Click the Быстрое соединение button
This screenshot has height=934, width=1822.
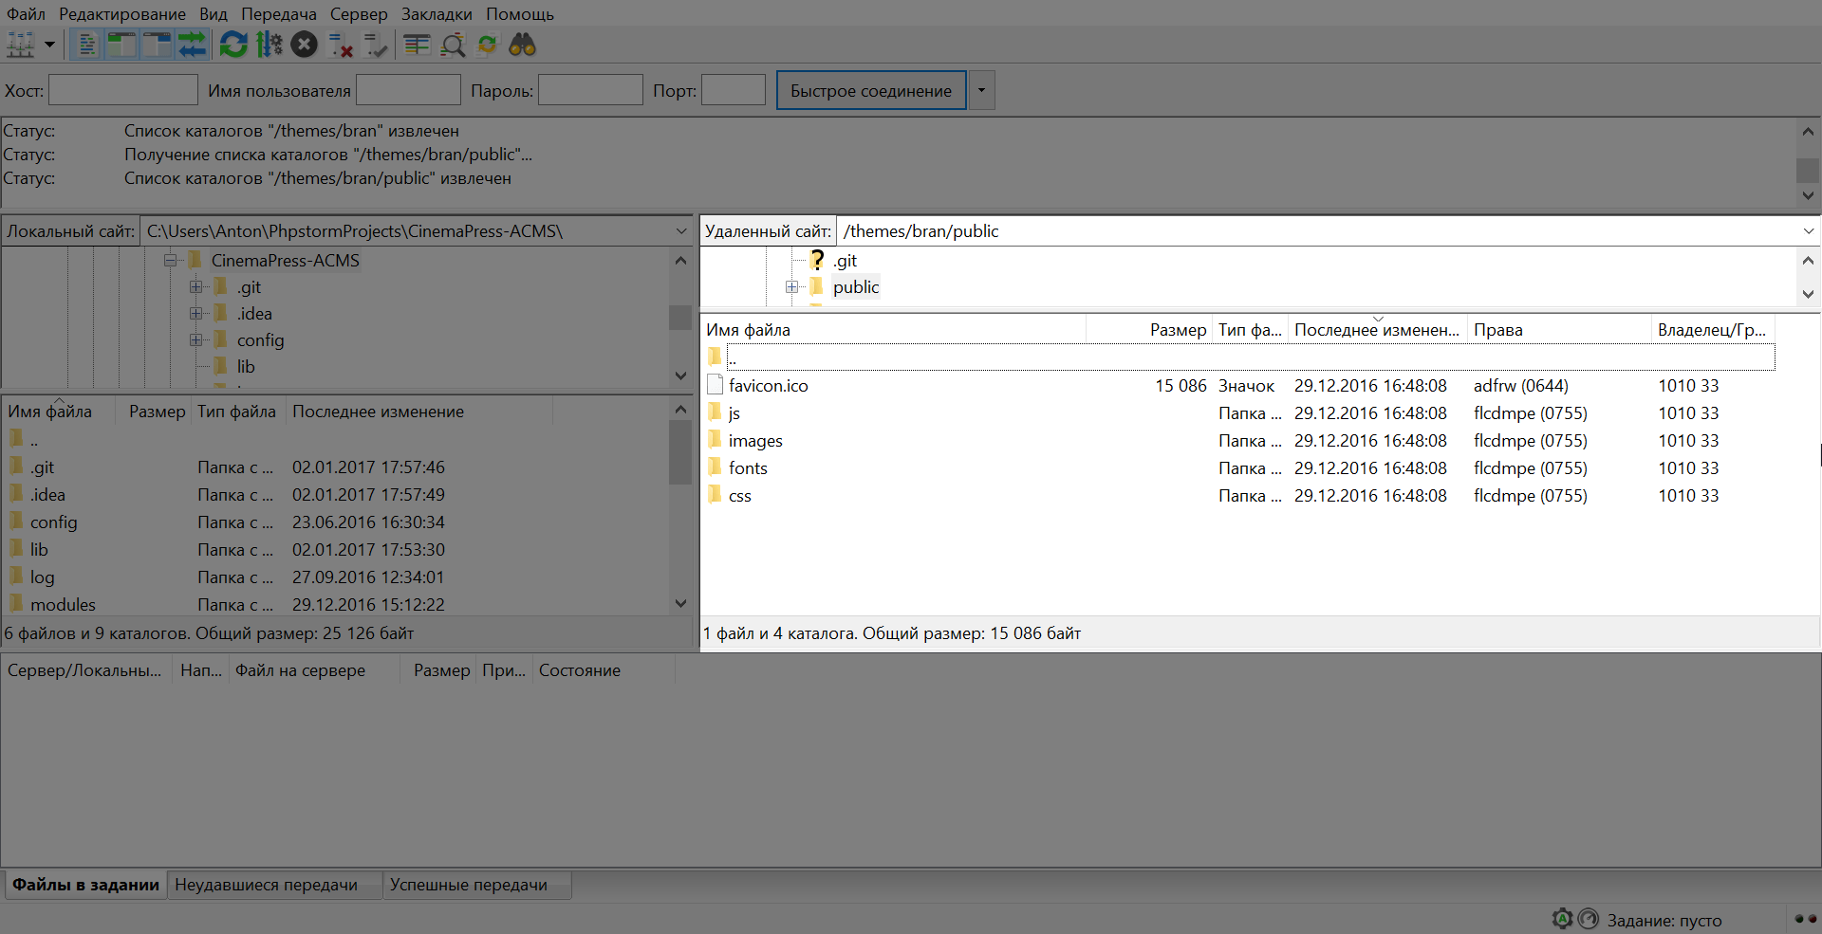point(870,91)
